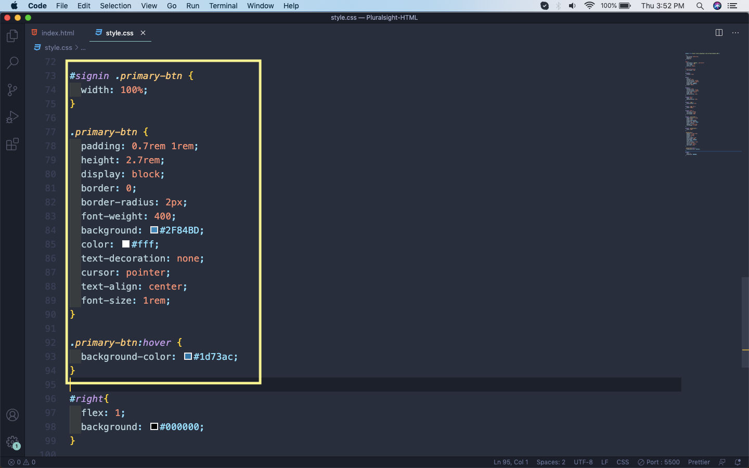Open the feedback icon in status bar
Screen dimensions: 749x468
click(x=722, y=462)
